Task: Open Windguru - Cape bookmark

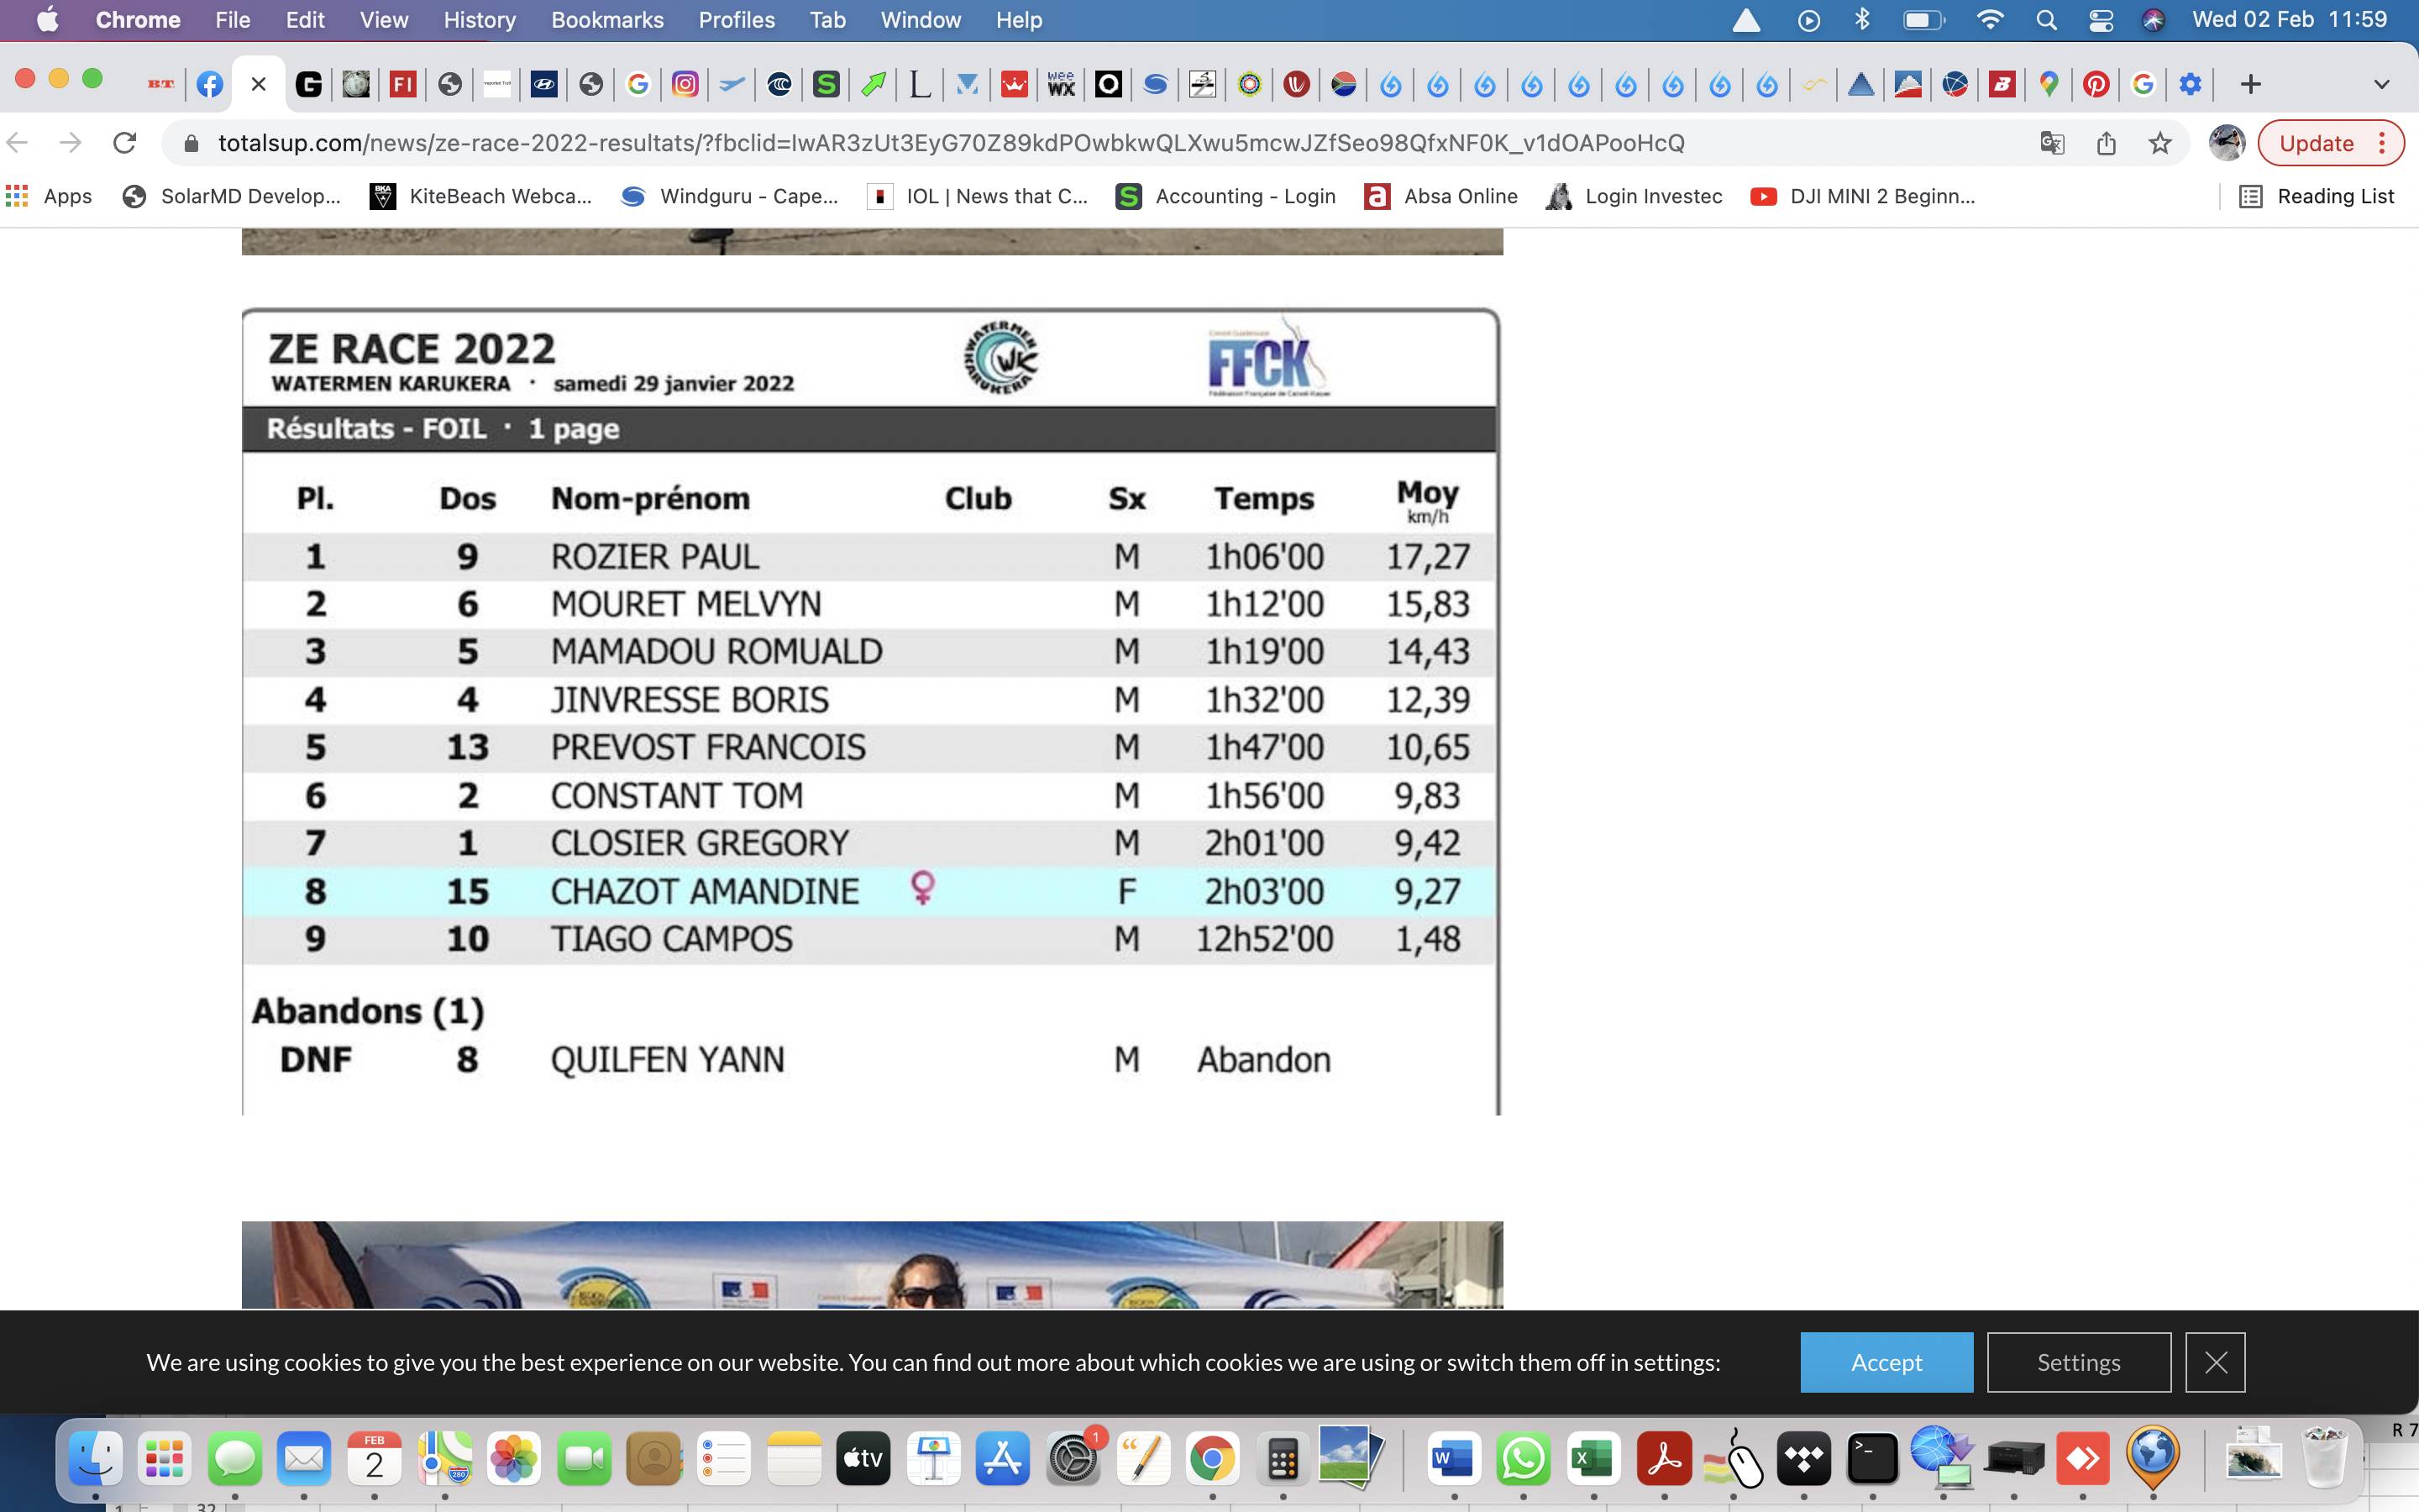Action: coord(730,196)
